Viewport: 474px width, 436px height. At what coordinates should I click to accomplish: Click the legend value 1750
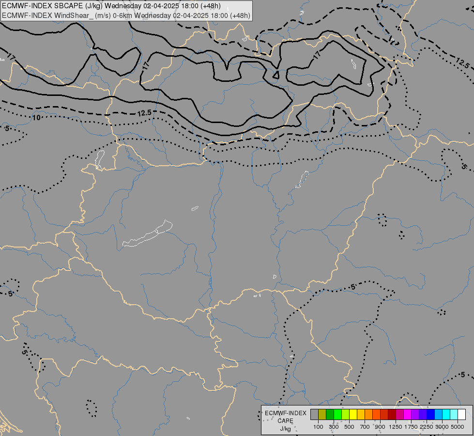(411, 427)
